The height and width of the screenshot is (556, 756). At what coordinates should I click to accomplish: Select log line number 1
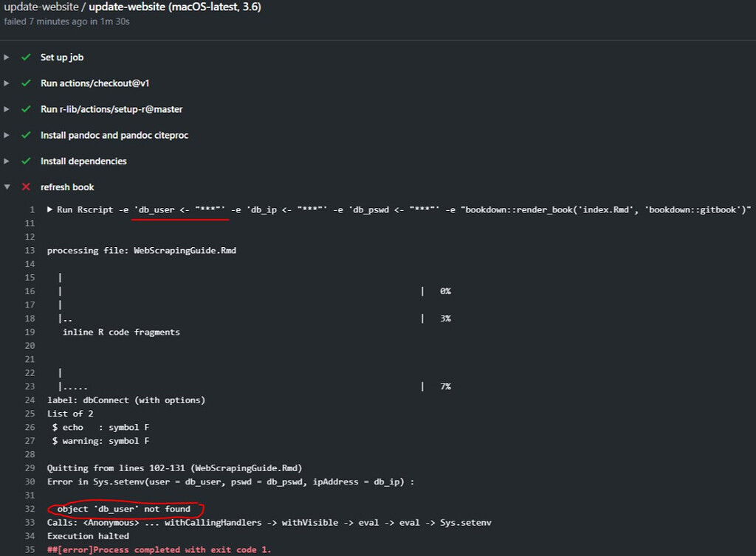pos(32,210)
